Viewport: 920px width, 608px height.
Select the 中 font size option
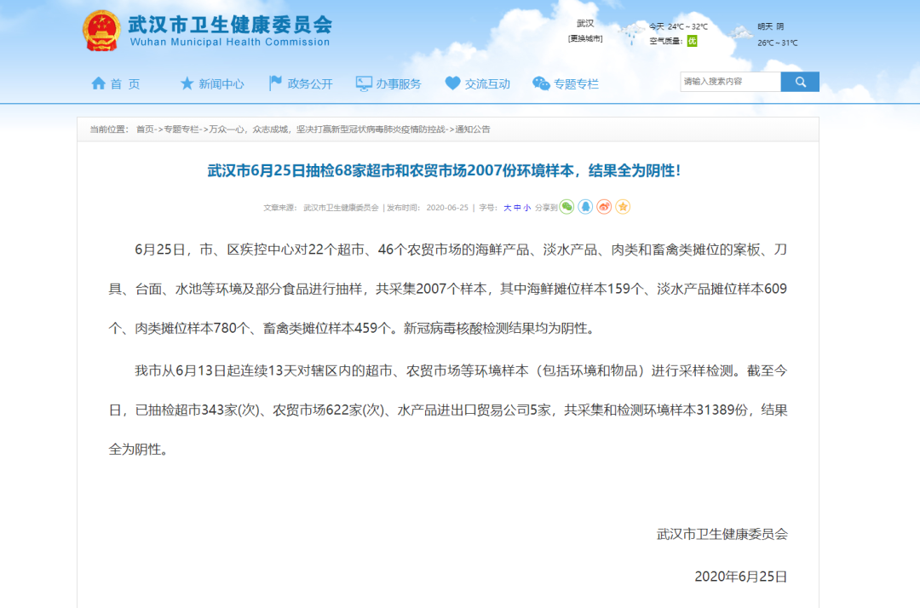point(517,206)
